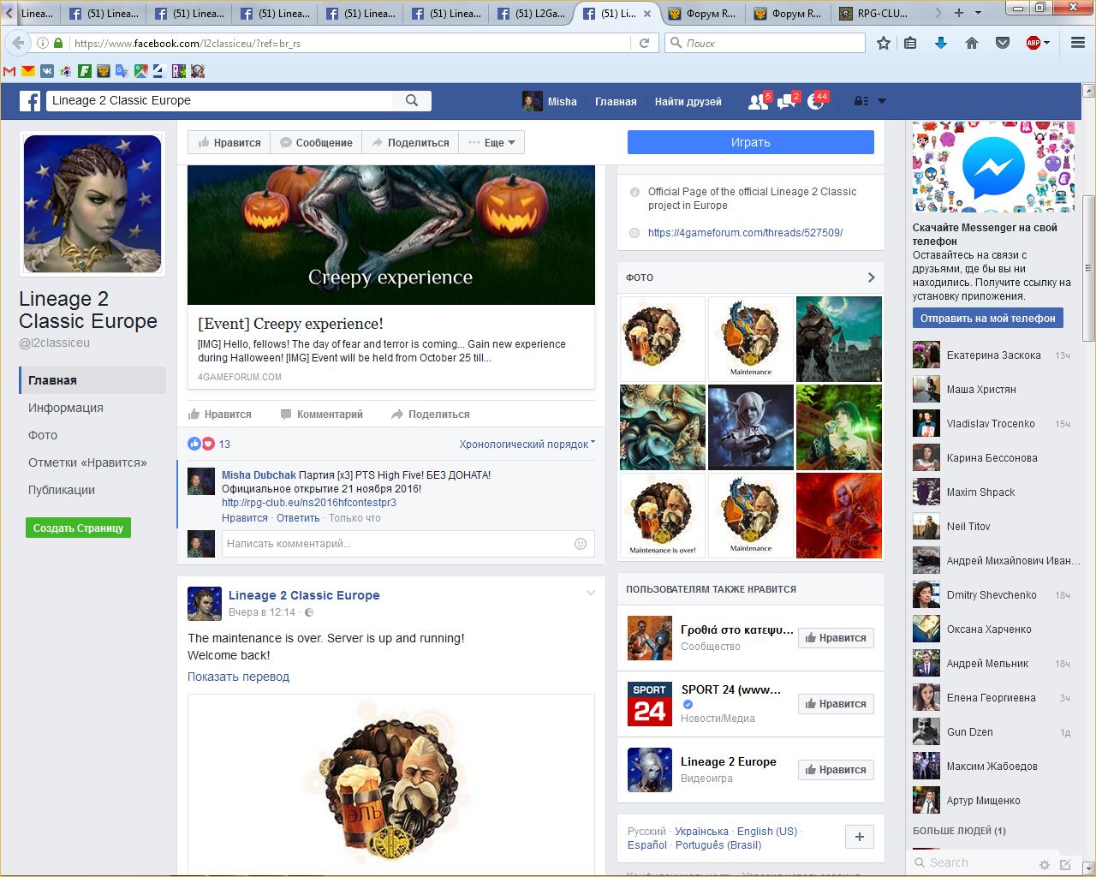Click the Сообщение button on the page bar

(317, 143)
